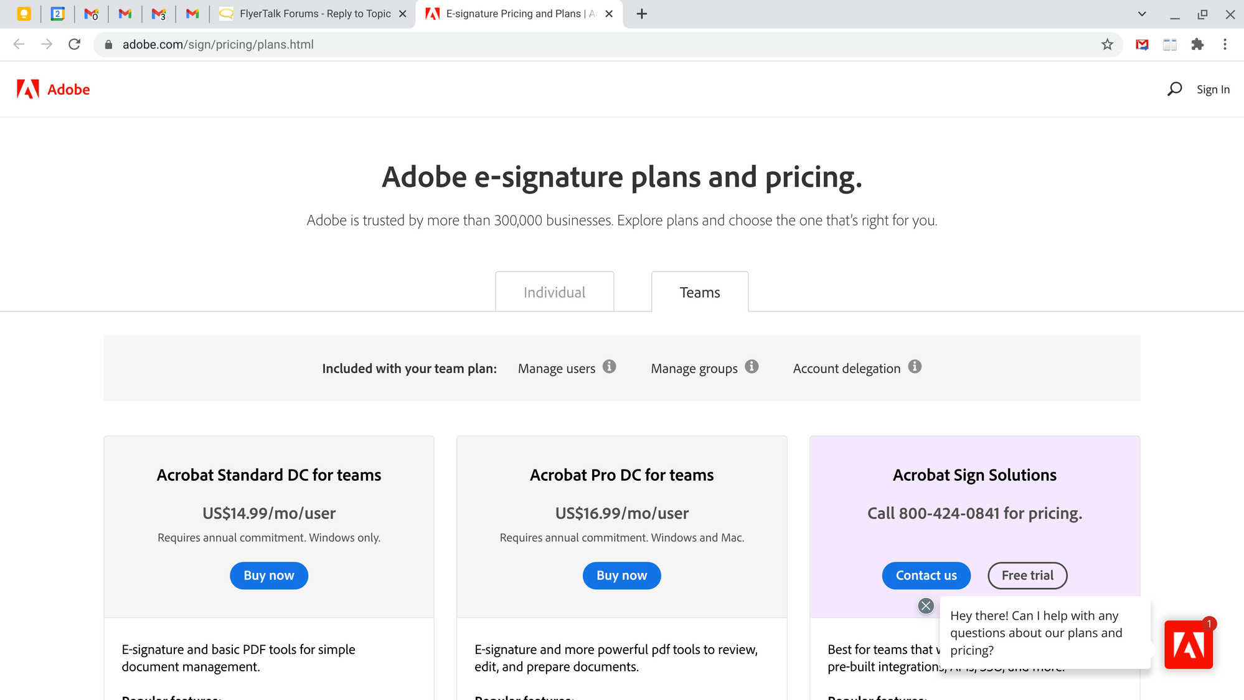Click the Gmail icon in the browser toolbar
The height and width of the screenshot is (700, 1244).
click(1142, 44)
